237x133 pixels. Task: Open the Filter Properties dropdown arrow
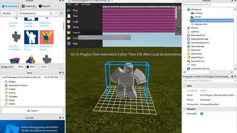pyautogui.click(x=236, y=81)
